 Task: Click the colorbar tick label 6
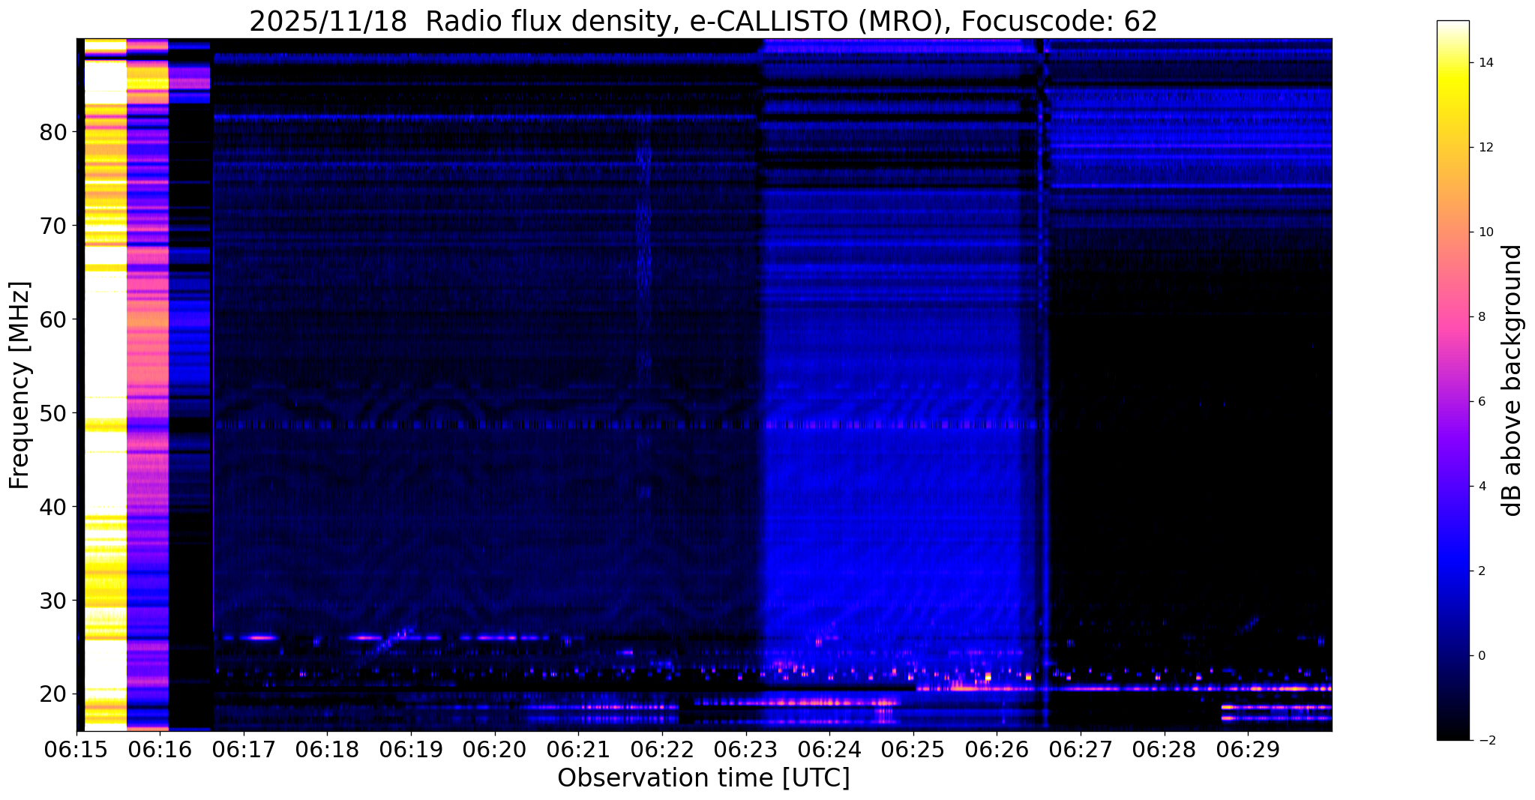tap(1480, 402)
